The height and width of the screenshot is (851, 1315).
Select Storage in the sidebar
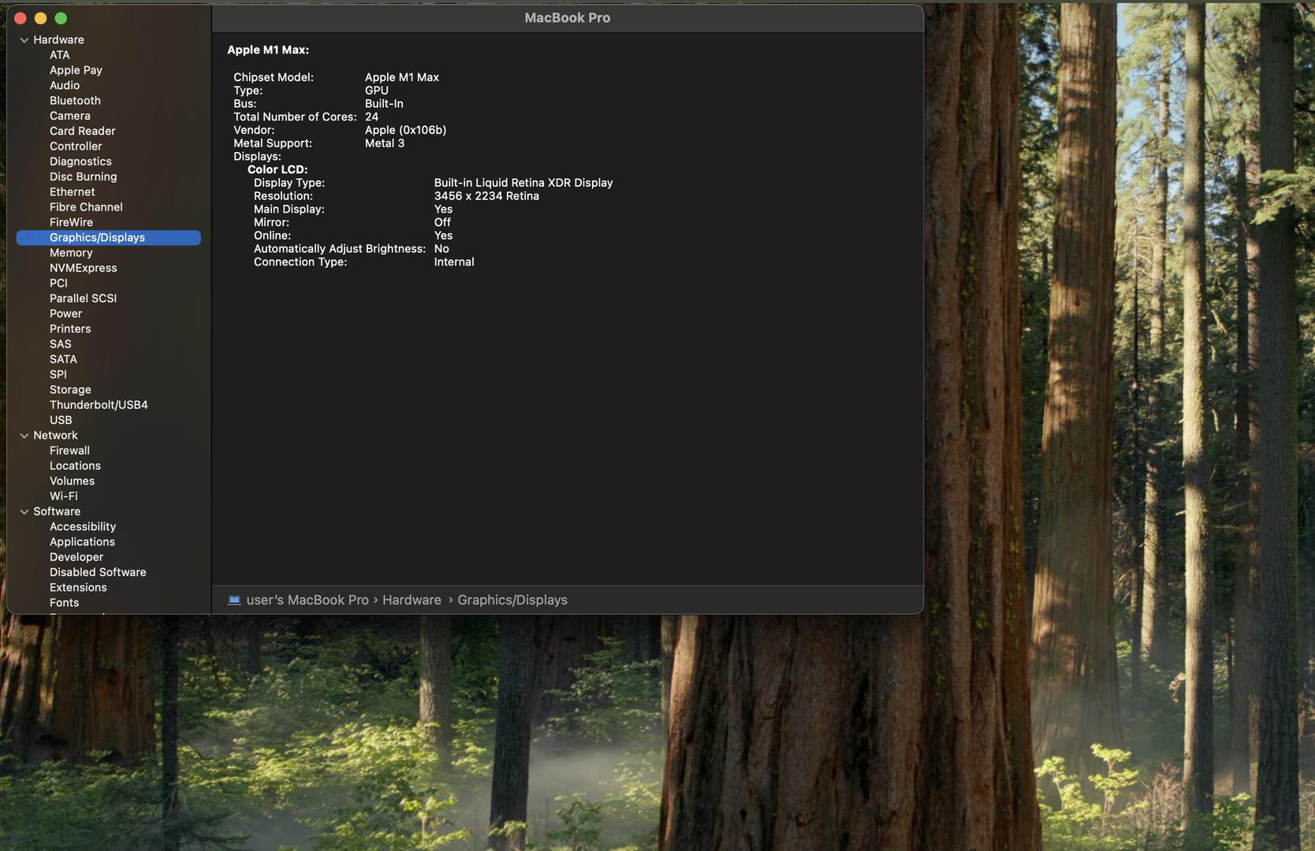tap(70, 390)
